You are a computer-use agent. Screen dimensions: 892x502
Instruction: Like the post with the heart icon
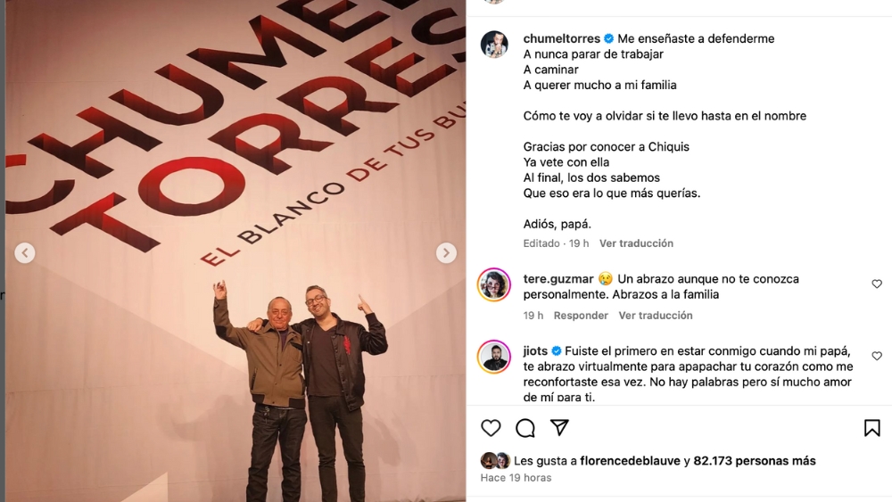coord(491,428)
